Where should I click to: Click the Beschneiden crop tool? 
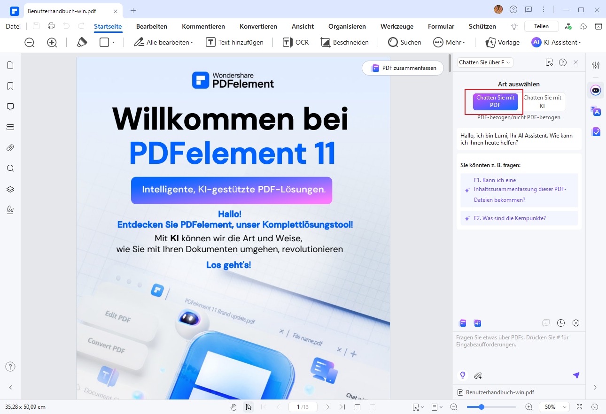pyautogui.click(x=344, y=42)
